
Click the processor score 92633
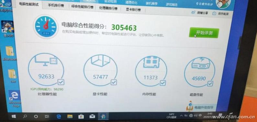point(46,76)
